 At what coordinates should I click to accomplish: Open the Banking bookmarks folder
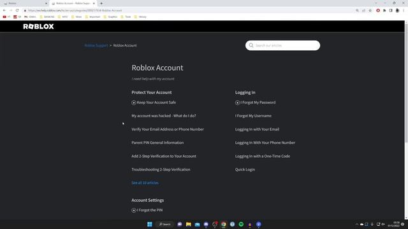click(47, 17)
